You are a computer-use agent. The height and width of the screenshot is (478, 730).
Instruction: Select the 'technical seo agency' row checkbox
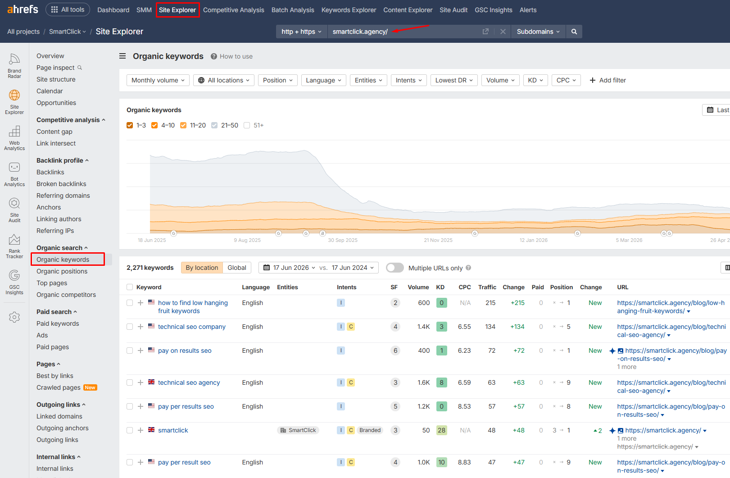(130, 382)
